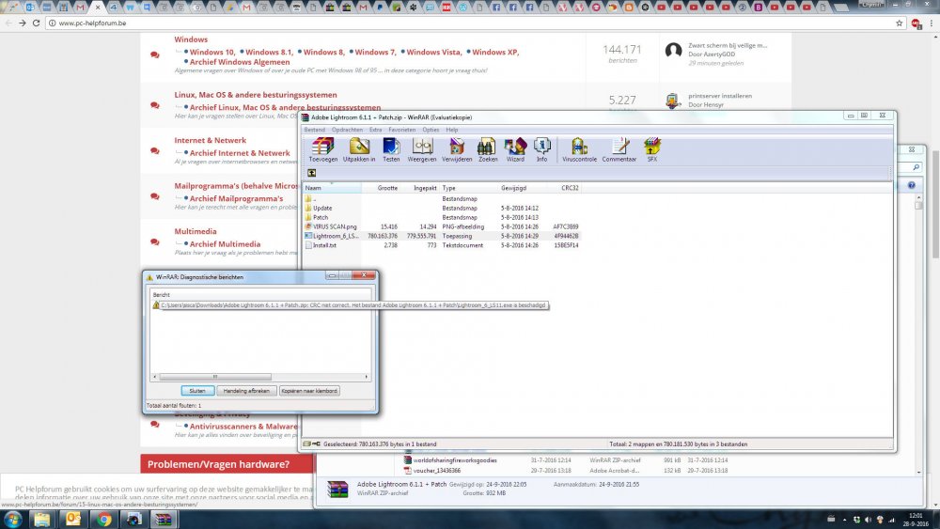Open the Patch folder in archive

(321, 217)
